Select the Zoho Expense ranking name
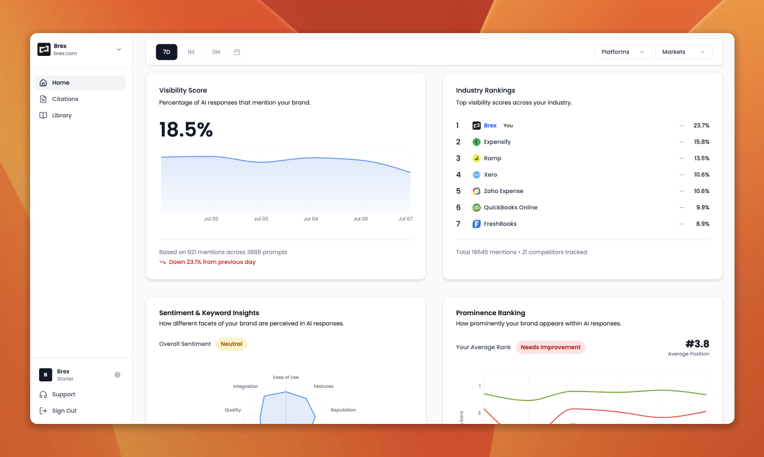 [504, 191]
